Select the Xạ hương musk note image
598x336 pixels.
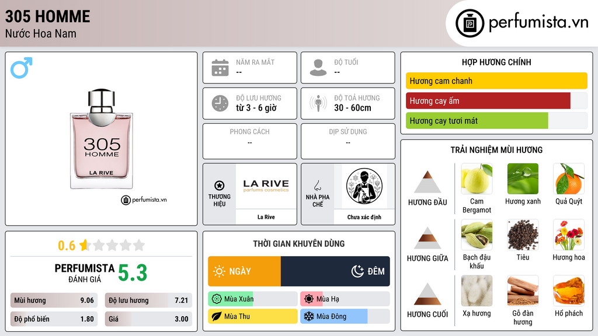coord(477,290)
